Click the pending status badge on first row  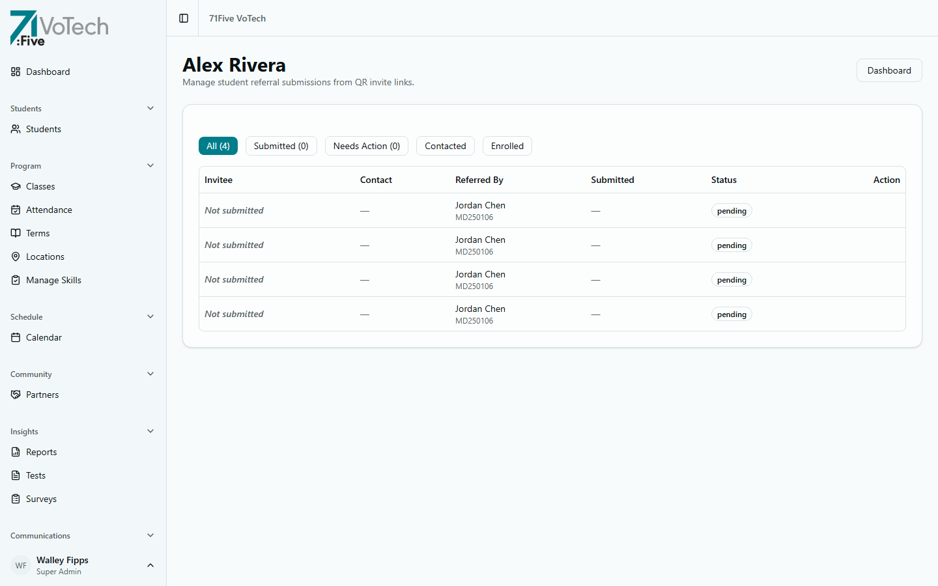pyautogui.click(x=732, y=210)
